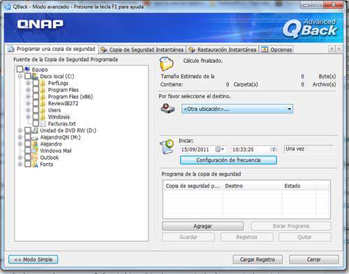Screen dimensions: 349x274
Task: Click the Configuración de frecuencia button
Action: click(x=228, y=160)
